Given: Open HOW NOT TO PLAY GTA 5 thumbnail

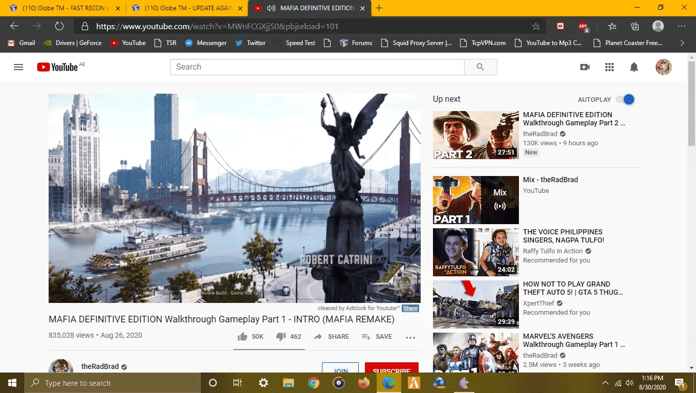Looking at the screenshot, I should click(476, 304).
